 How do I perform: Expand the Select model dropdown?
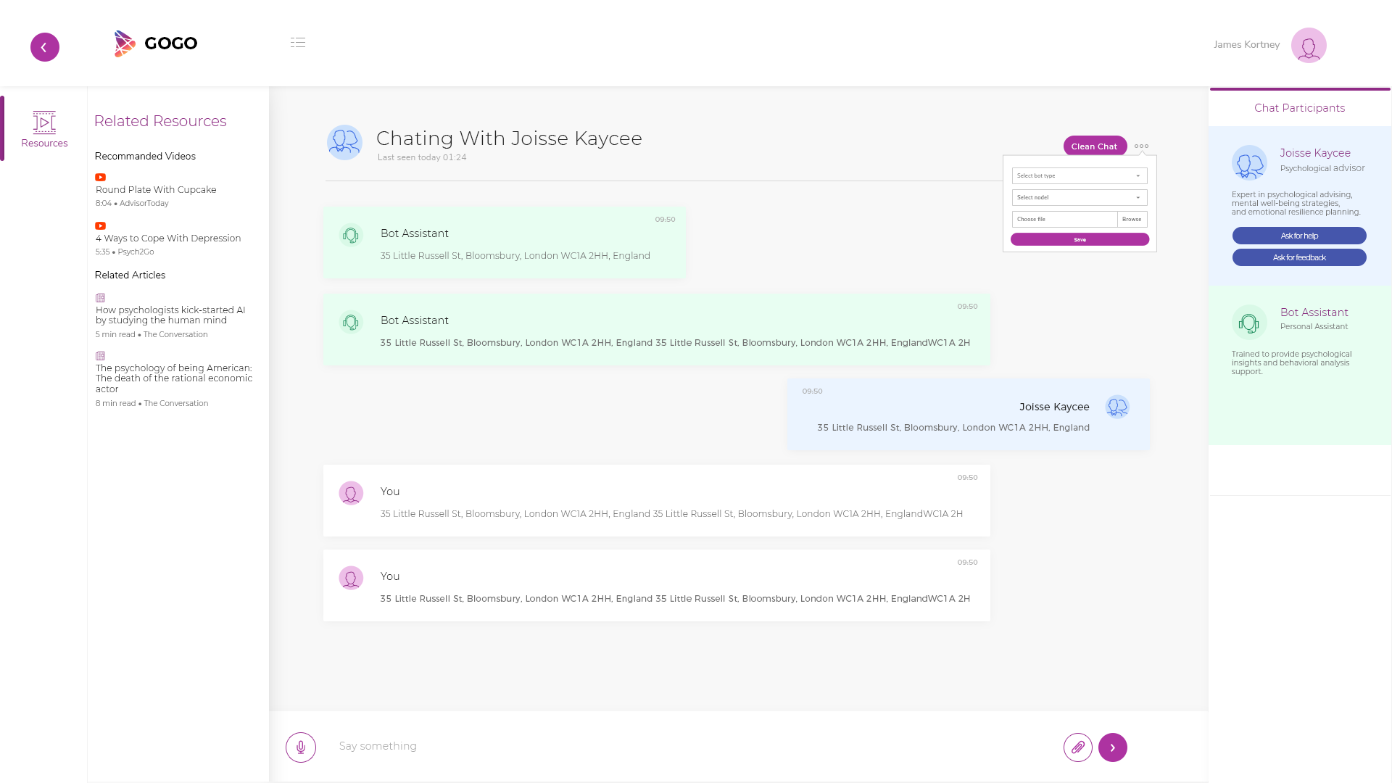pos(1079,197)
